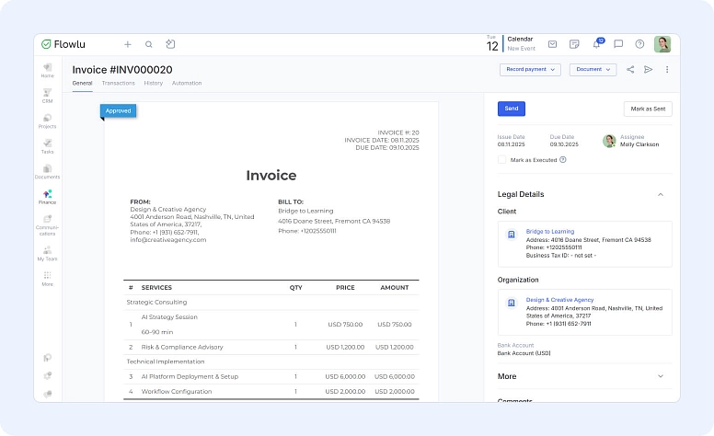Open the three-dot invoice options menu

667,69
